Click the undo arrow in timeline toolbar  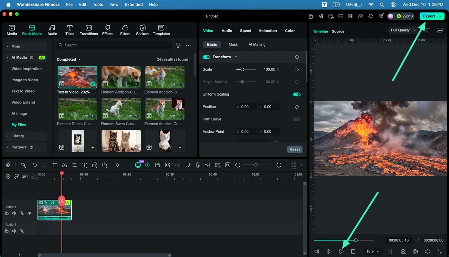point(35,165)
